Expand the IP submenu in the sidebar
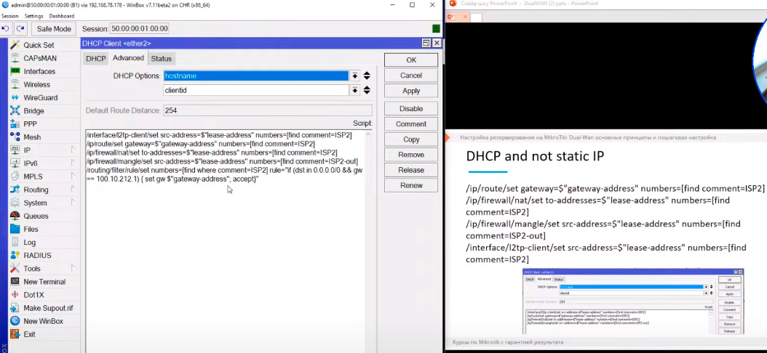Viewport: 767px width, 353px height. point(26,150)
